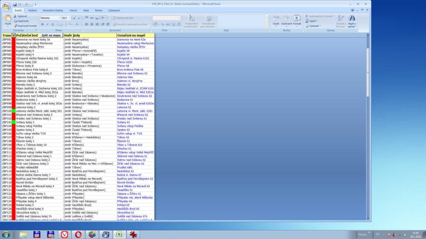Toggle underline formatting
The height and width of the screenshot is (239, 426).
click(x=53, y=24)
